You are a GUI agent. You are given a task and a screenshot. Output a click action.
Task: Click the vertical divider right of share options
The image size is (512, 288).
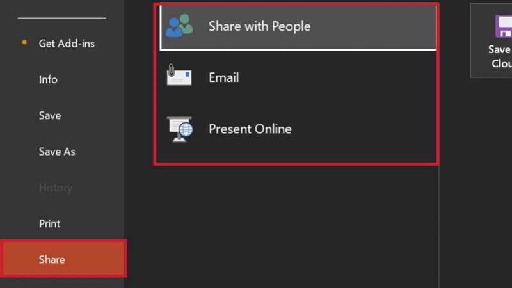click(439, 224)
